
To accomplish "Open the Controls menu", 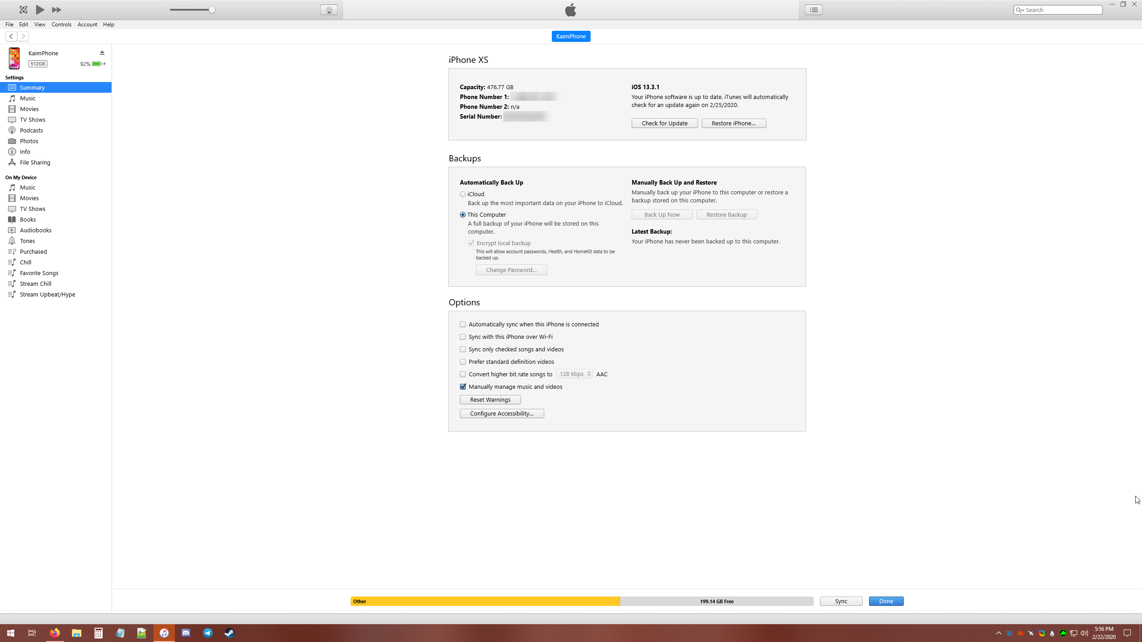I will [x=61, y=25].
